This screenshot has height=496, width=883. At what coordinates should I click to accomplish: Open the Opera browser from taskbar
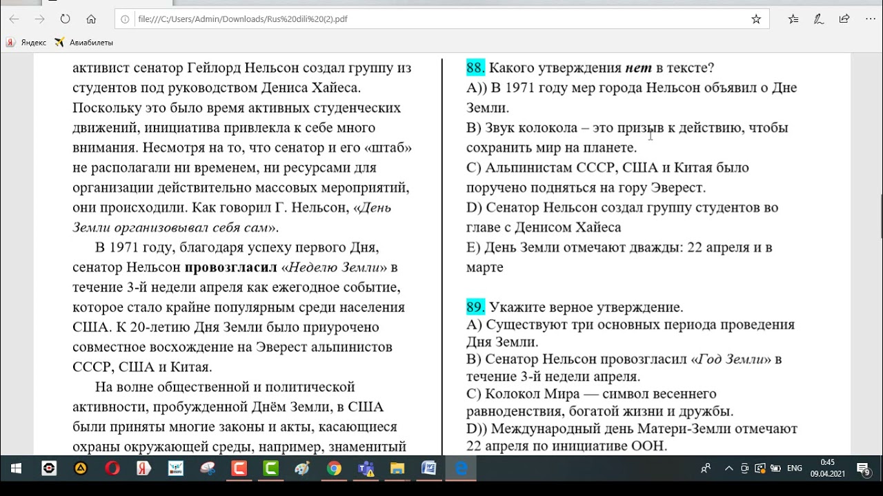click(112, 468)
